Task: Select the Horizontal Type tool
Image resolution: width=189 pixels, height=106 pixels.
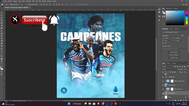Action: point(1,51)
